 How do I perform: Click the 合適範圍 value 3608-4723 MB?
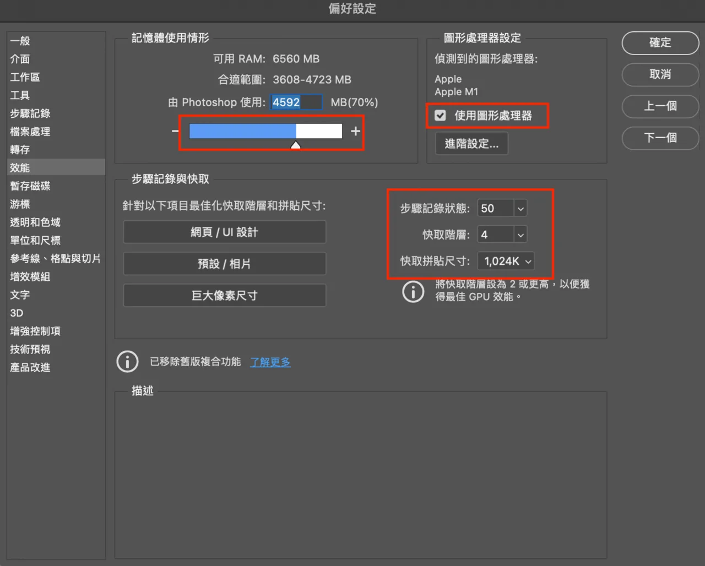pyautogui.click(x=312, y=80)
